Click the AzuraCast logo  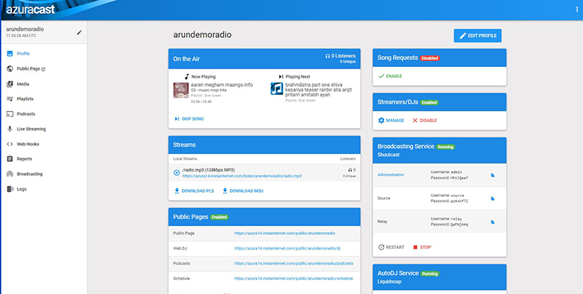click(x=29, y=10)
